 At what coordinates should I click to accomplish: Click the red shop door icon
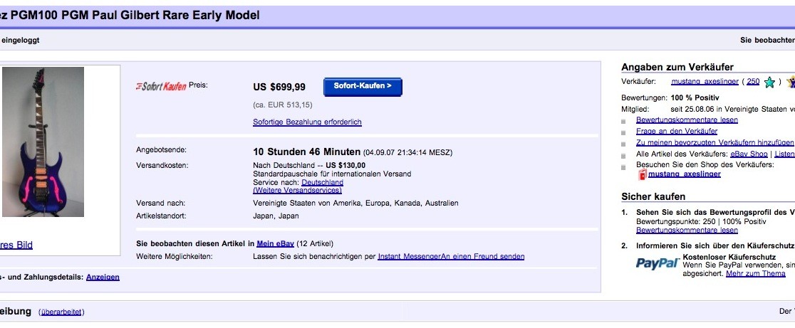click(643, 174)
